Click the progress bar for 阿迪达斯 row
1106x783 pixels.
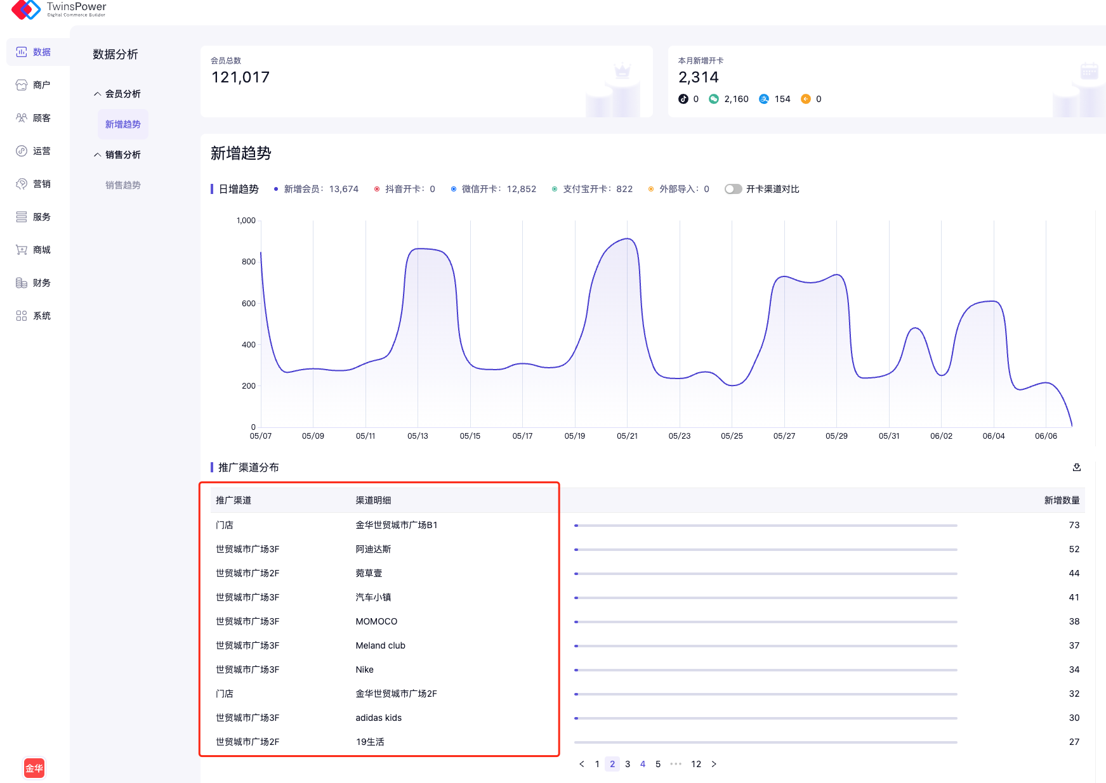coord(765,550)
